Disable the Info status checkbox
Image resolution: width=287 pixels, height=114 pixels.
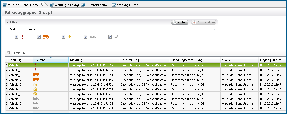click(x=86, y=37)
